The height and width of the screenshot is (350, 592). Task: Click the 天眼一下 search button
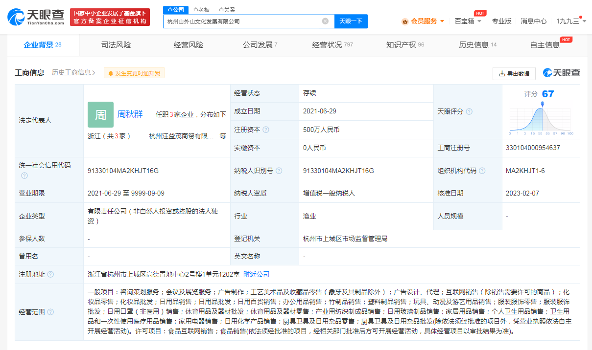tap(351, 22)
